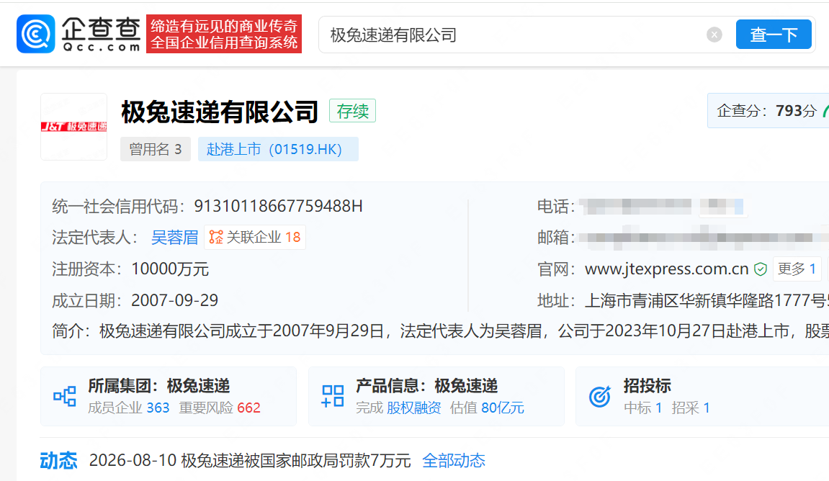The width and height of the screenshot is (829, 481).
Task: Click the red slogan banner 缔造有远见的商业传奇
Action: coord(224,34)
